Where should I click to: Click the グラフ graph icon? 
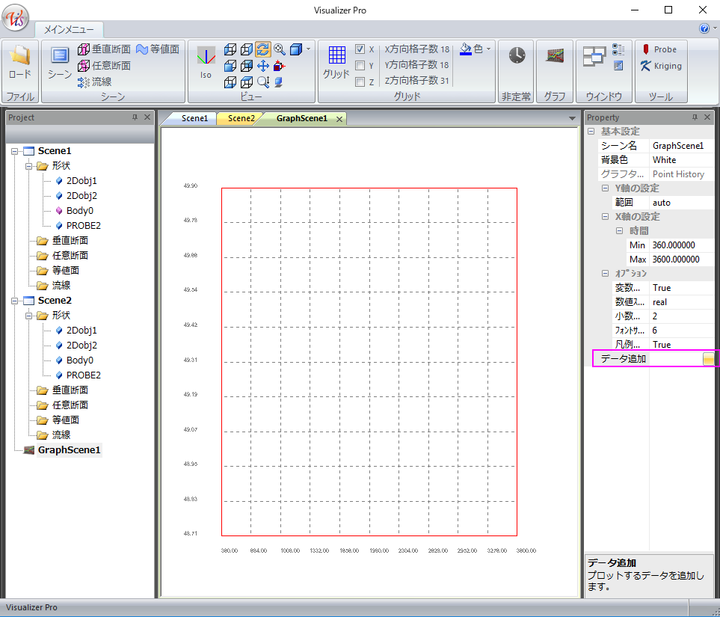(x=554, y=56)
